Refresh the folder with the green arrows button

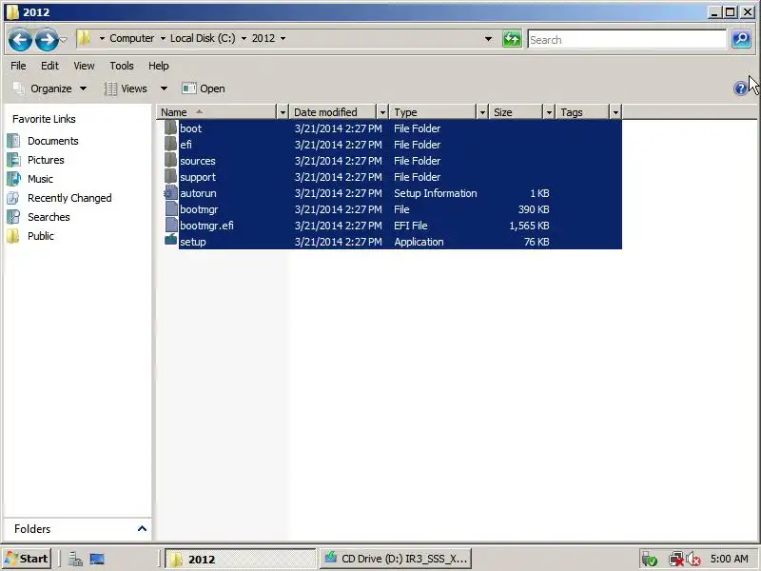[x=512, y=39]
